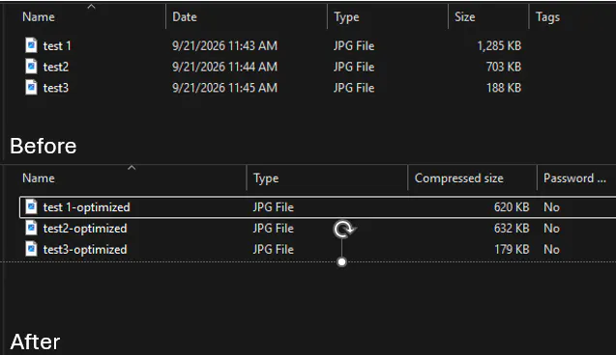Click the test2 JPG file icon
The height and width of the screenshot is (355, 616).
click(x=31, y=67)
